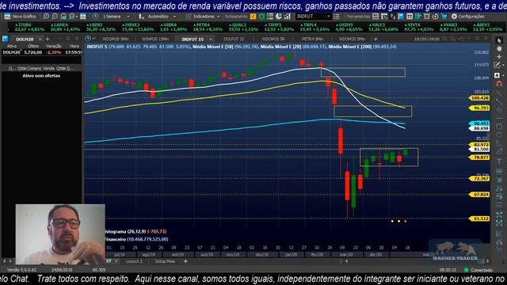Click the 90.493 cyan moving average label
The height and width of the screenshot is (285, 507).
(479, 123)
